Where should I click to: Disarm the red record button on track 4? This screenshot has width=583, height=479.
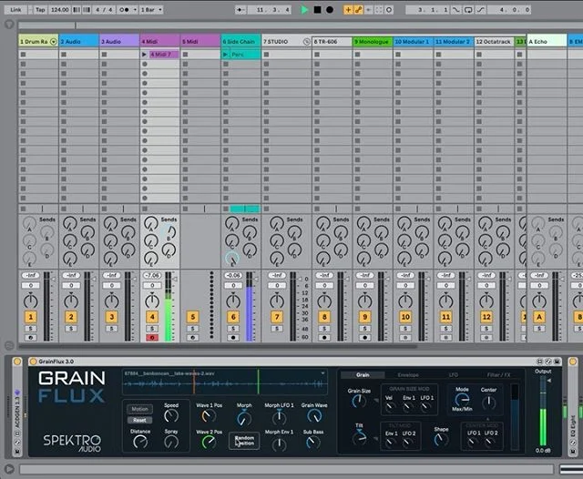pyautogui.click(x=152, y=338)
